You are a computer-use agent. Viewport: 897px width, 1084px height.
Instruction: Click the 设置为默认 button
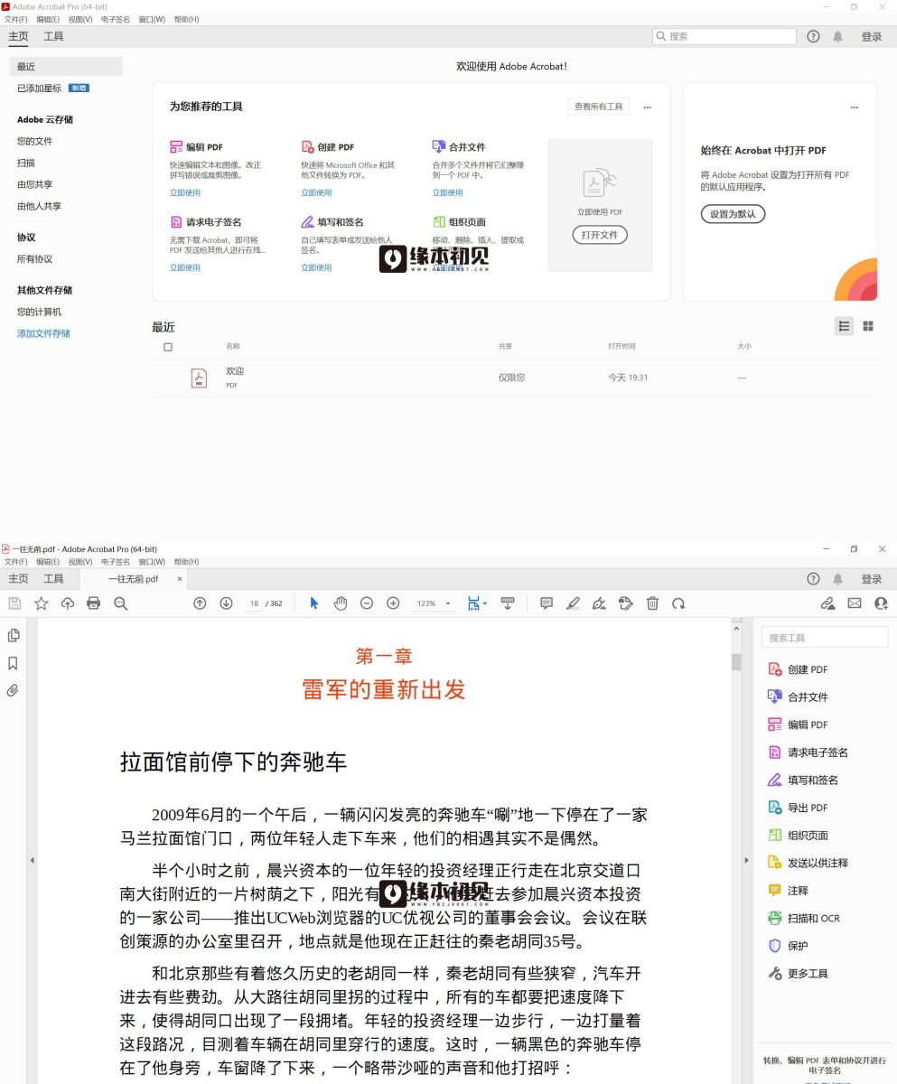pyautogui.click(x=733, y=214)
